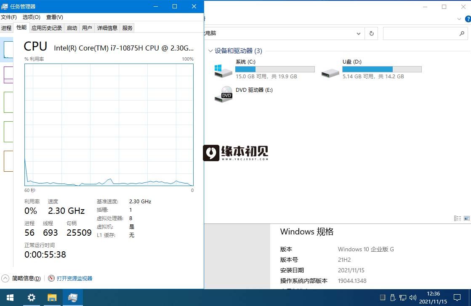The width and height of the screenshot is (471, 306).
Task: Switch to the 进程 tab
Action: pos(6,28)
